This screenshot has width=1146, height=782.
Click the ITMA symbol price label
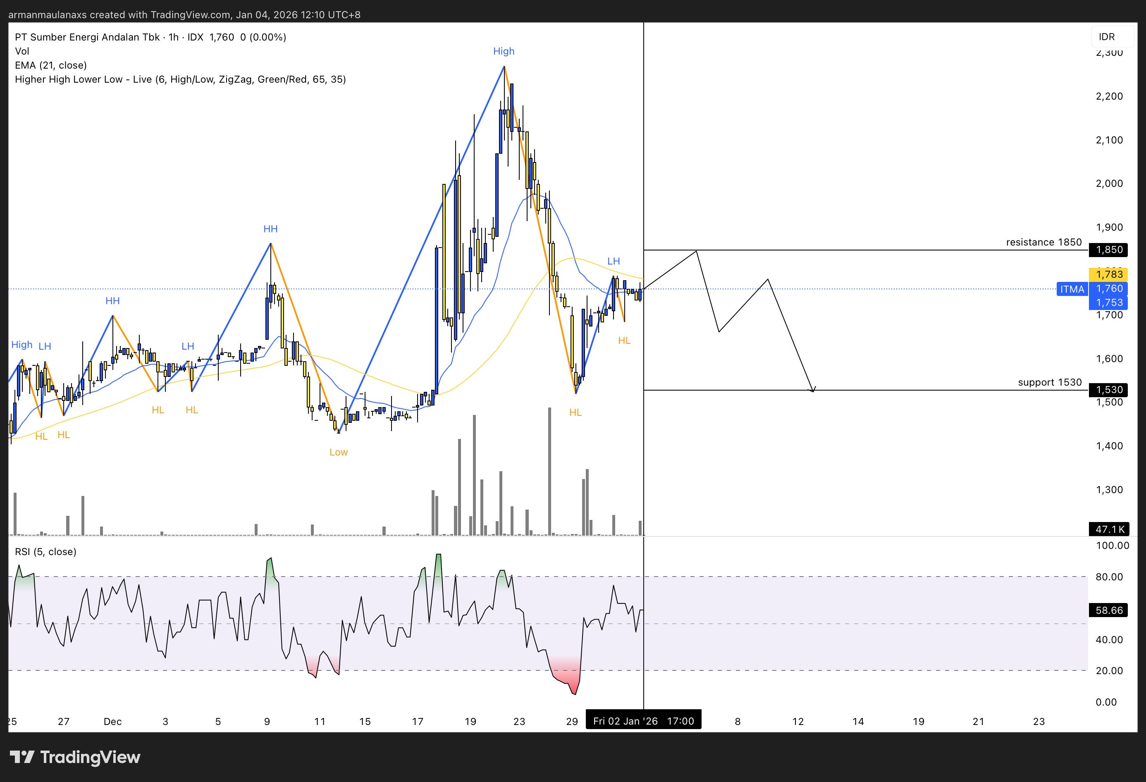pyautogui.click(x=1072, y=289)
